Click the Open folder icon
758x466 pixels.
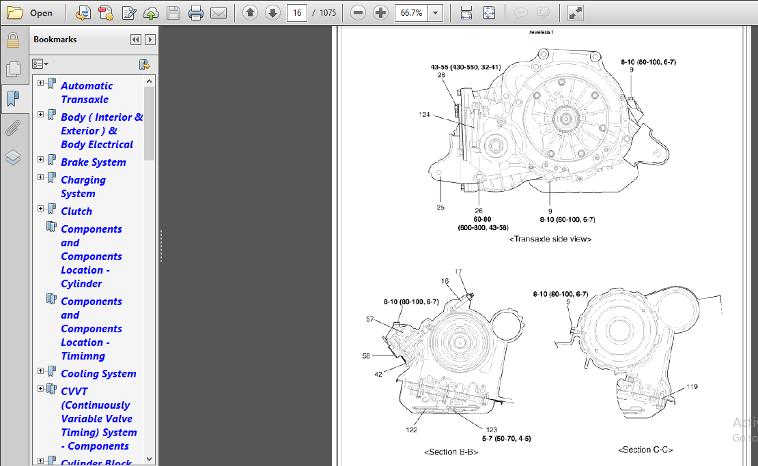point(14,13)
